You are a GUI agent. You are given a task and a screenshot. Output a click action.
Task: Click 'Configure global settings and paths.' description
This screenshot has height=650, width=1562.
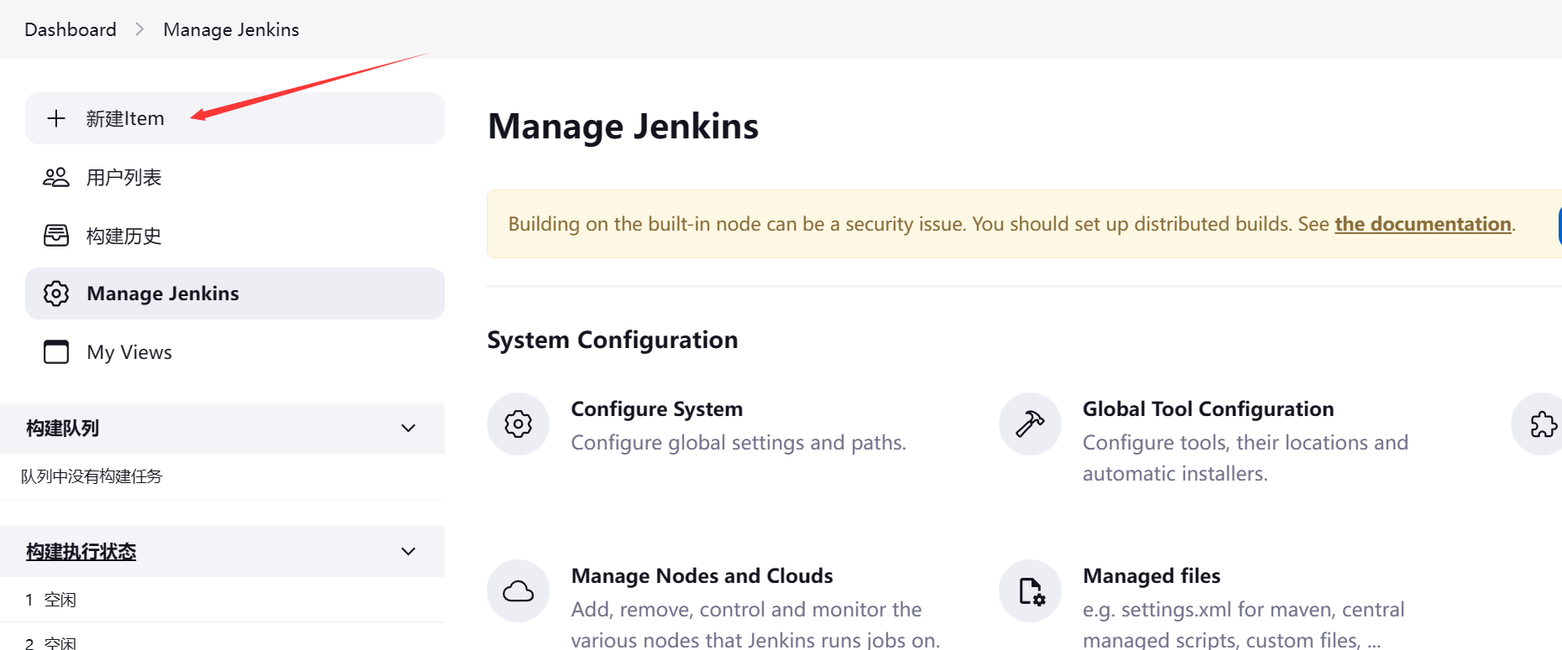(x=739, y=443)
